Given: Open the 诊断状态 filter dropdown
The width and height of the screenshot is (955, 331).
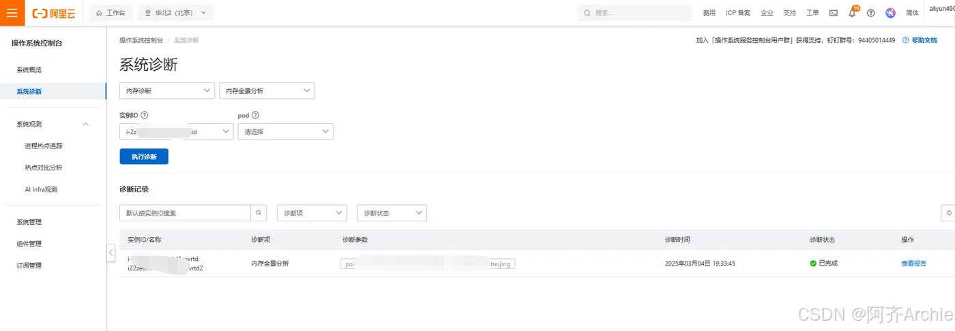Looking at the screenshot, I should pyautogui.click(x=392, y=213).
